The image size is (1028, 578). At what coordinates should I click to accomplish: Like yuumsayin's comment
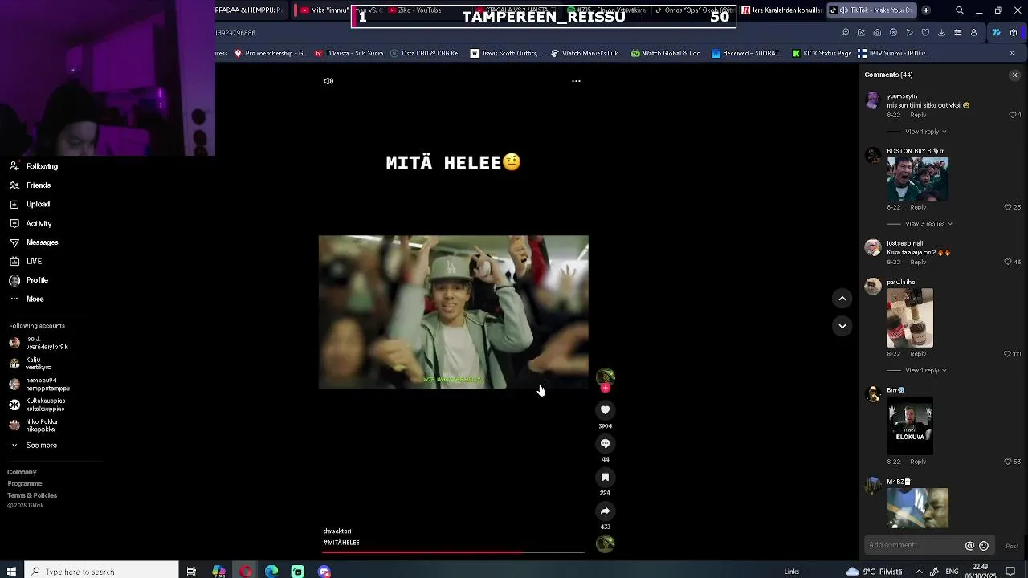coord(1013,115)
